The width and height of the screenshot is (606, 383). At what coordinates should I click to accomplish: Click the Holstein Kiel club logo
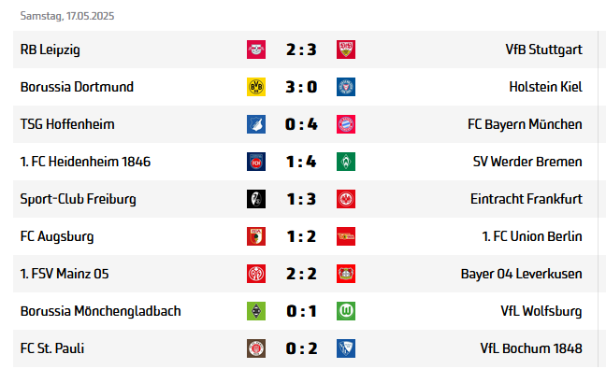346,87
